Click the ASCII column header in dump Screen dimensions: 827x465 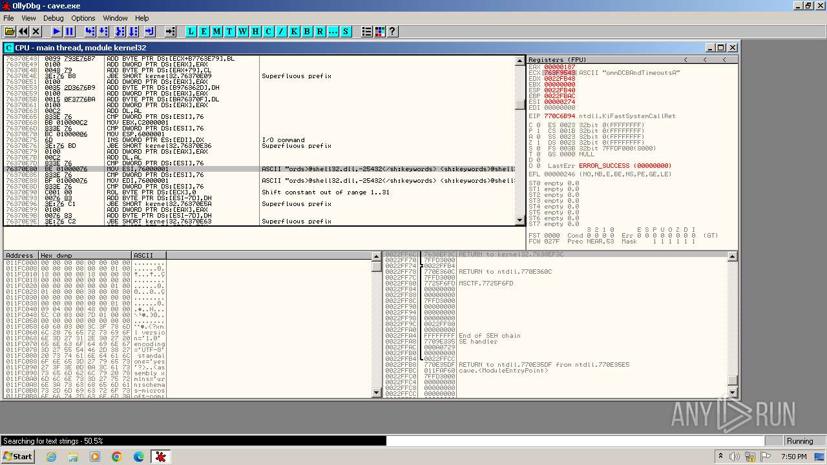tap(148, 256)
